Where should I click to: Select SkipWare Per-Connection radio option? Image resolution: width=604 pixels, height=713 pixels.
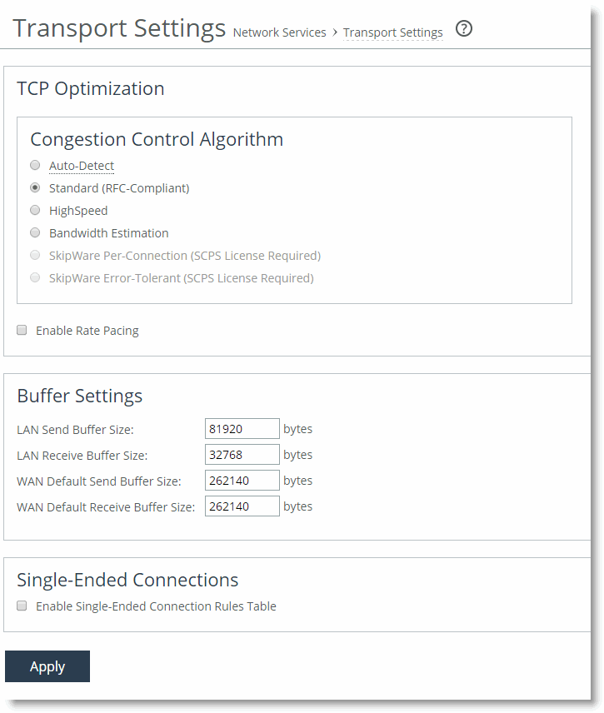click(35, 256)
